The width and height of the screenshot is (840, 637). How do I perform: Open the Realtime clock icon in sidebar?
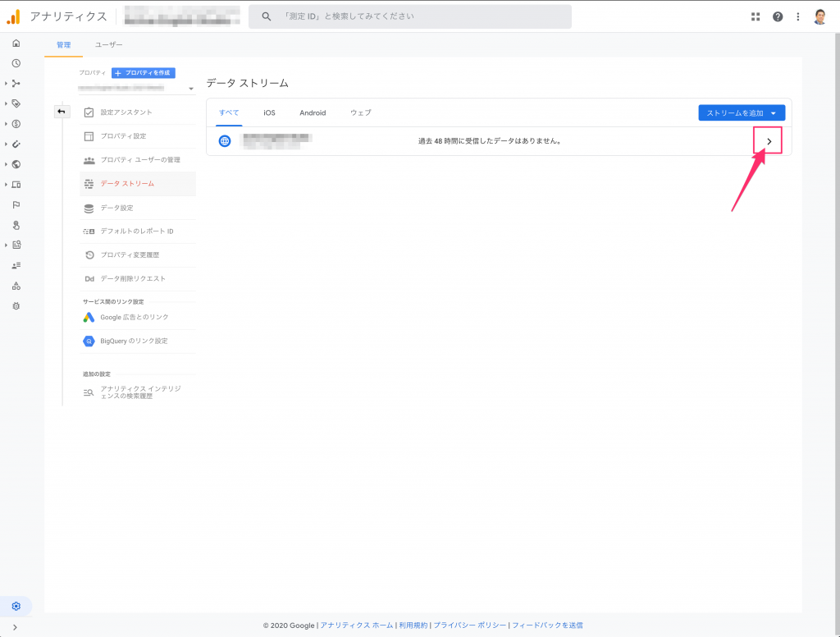[16, 63]
